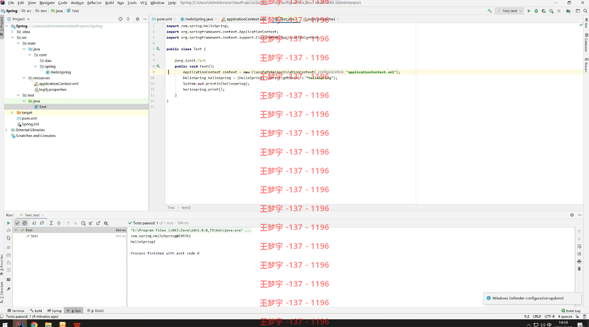Open the test runner gear settings
The height and width of the screenshot is (327, 589).
(106, 223)
